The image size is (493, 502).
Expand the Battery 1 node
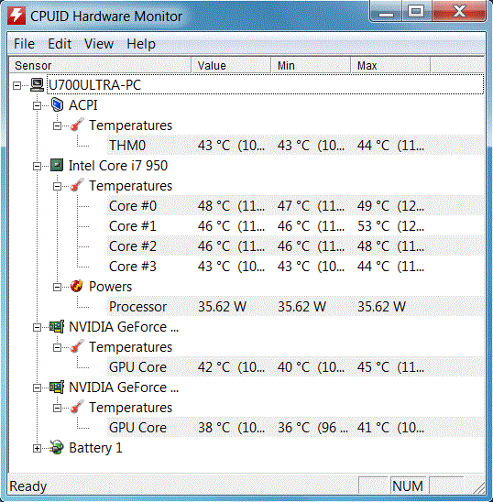tap(38, 449)
